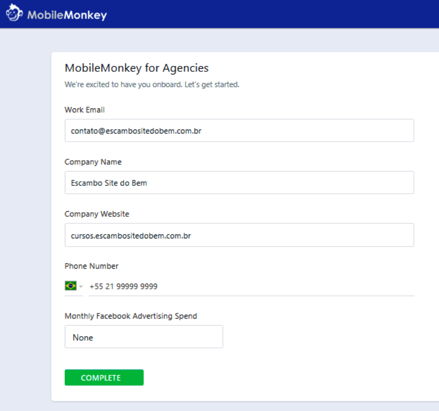Click the green COMPLETE button
Screen dimensions: 439x411
(104, 378)
